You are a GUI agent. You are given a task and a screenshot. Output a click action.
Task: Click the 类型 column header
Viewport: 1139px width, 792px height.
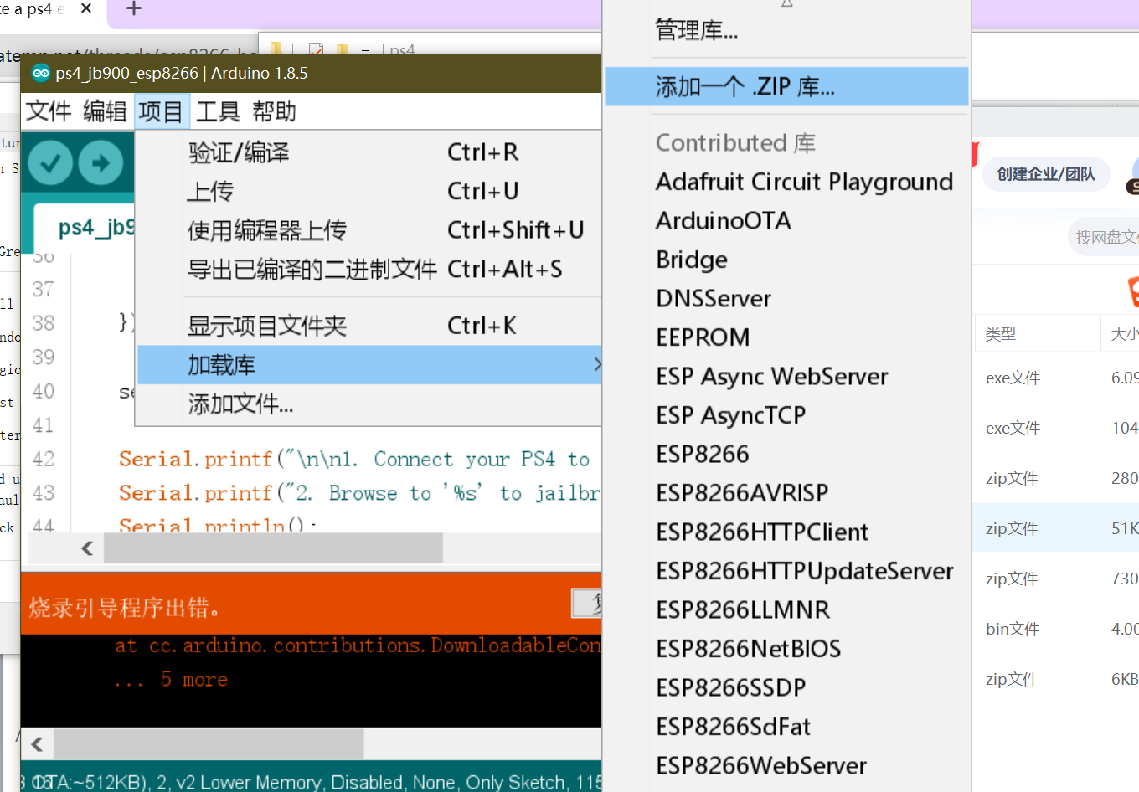[1001, 334]
